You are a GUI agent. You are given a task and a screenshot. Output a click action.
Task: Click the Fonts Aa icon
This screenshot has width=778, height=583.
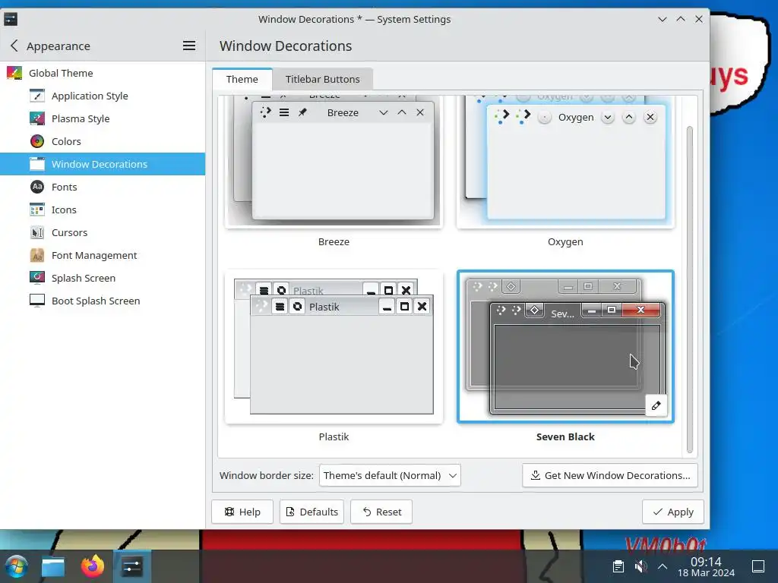(37, 187)
